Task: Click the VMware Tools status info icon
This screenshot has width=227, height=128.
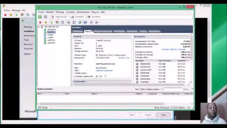Action: (x=97, y=55)
